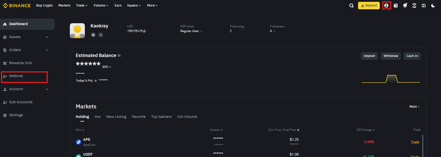Switch to the Hot tab
Screen dimensions: 441x157
tap(98, 117)
